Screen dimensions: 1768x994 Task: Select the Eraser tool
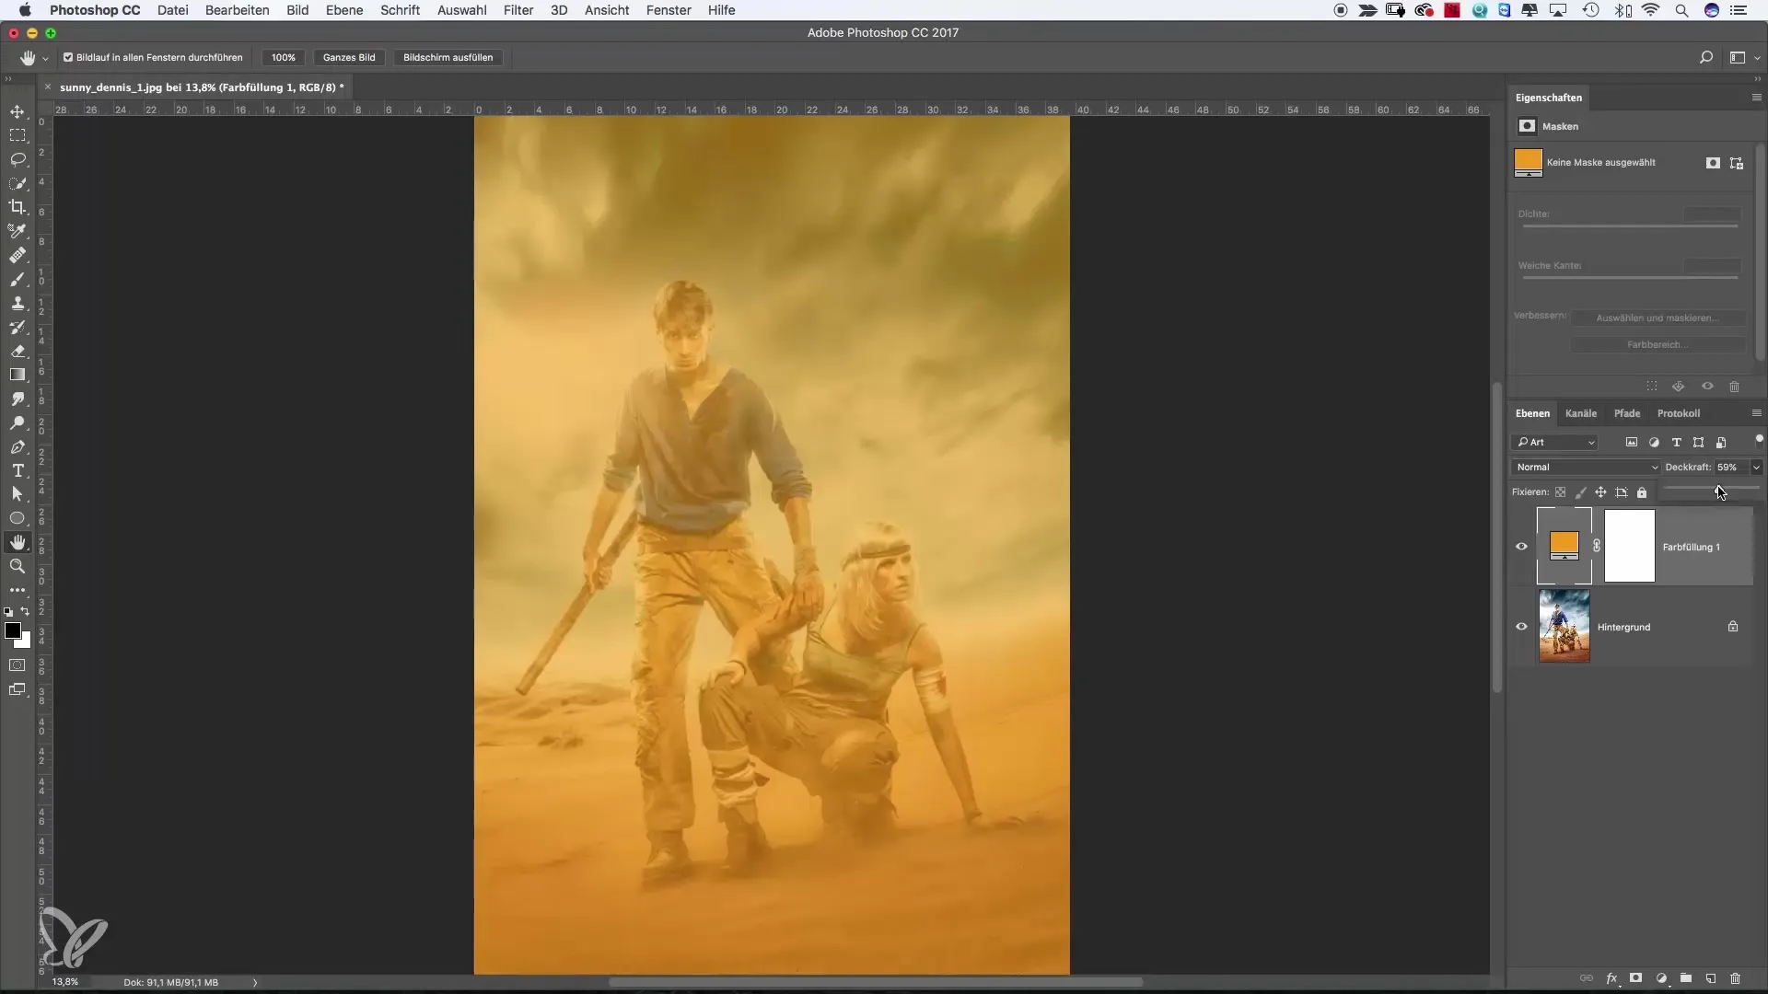pyautogui.click(x=17, y=351)
